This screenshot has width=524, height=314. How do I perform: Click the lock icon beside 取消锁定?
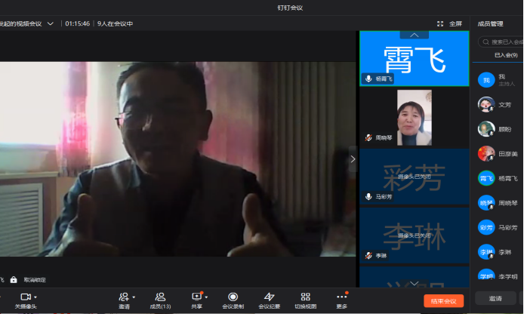click(14, 279)
